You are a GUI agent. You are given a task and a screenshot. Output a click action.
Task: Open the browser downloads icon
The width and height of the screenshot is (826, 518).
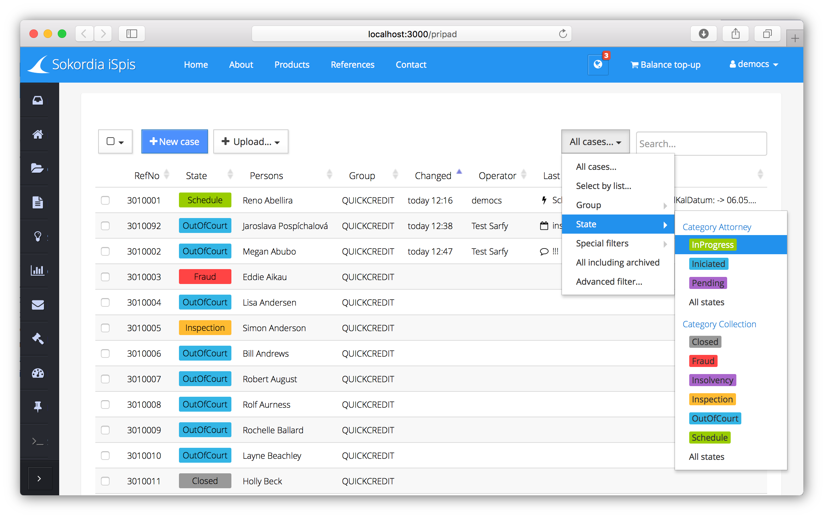coord(704,34)
